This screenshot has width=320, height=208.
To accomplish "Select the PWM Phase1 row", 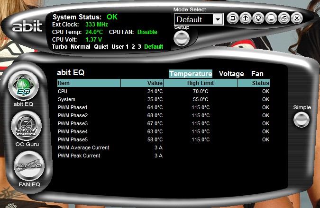I will (x=164, y=107).
